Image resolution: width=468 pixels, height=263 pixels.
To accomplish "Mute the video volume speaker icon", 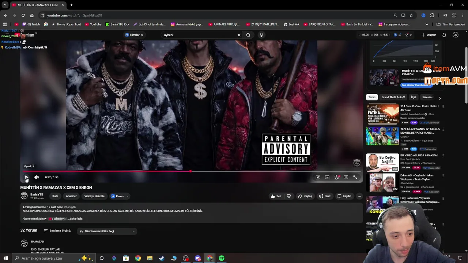I will pos(37,178).
